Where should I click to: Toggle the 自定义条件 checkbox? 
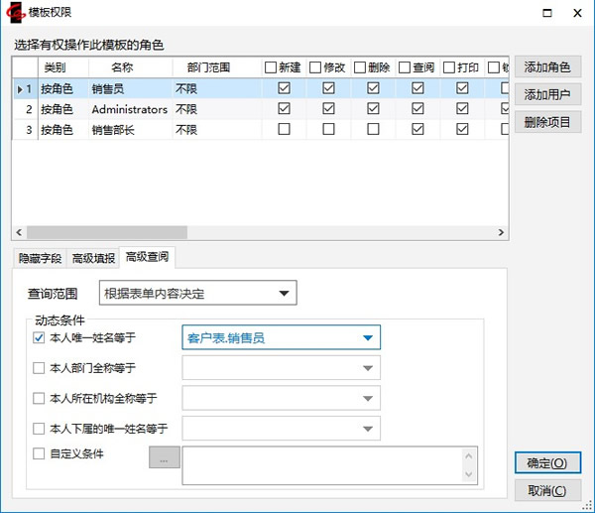tap(40, 454)
